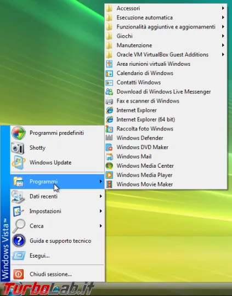The width and height of the screenshot is (232, 296).
Task: Open Calendario di Windows text entry
Action: point(145,73)
